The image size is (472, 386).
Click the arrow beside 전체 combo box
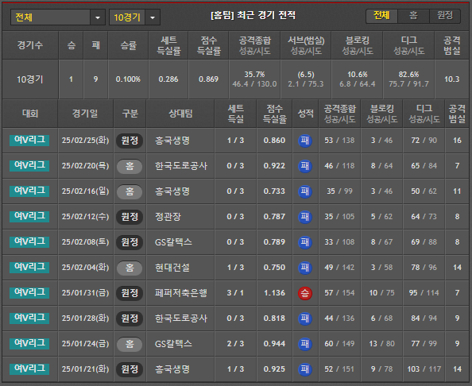tap(98, 17)
